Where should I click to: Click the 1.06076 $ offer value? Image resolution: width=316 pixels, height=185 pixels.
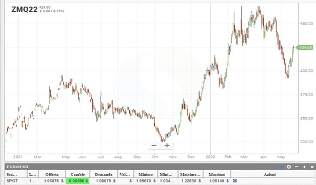[53, 181]
